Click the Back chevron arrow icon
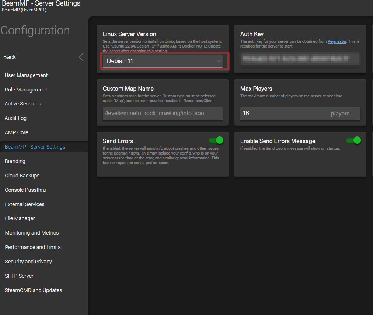The image size is (373, 315). click(81, 57)
